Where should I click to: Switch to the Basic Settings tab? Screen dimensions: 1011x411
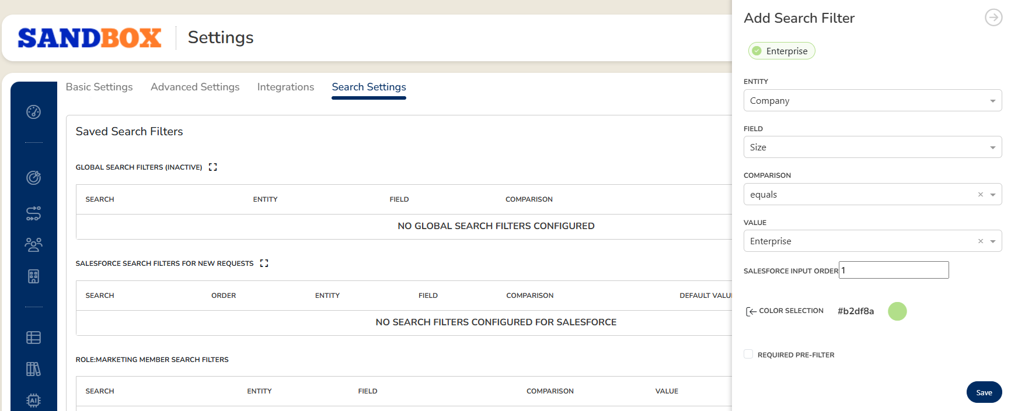tap(99, 87)
